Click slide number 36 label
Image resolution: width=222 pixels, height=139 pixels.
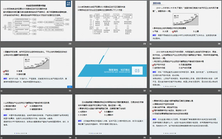pyautogui.click(x=219, y=138)
